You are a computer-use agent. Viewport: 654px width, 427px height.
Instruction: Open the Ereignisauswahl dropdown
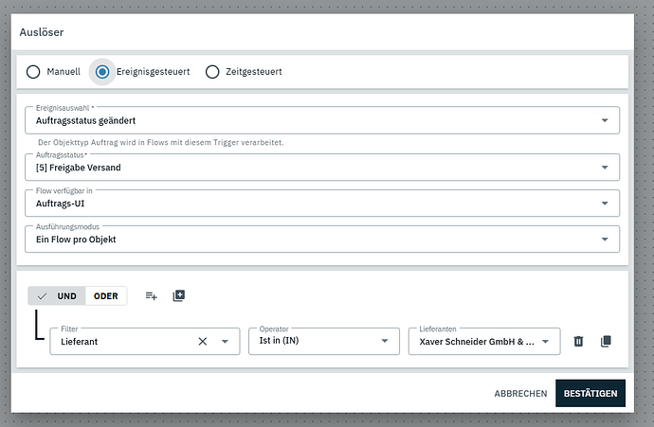322,120
